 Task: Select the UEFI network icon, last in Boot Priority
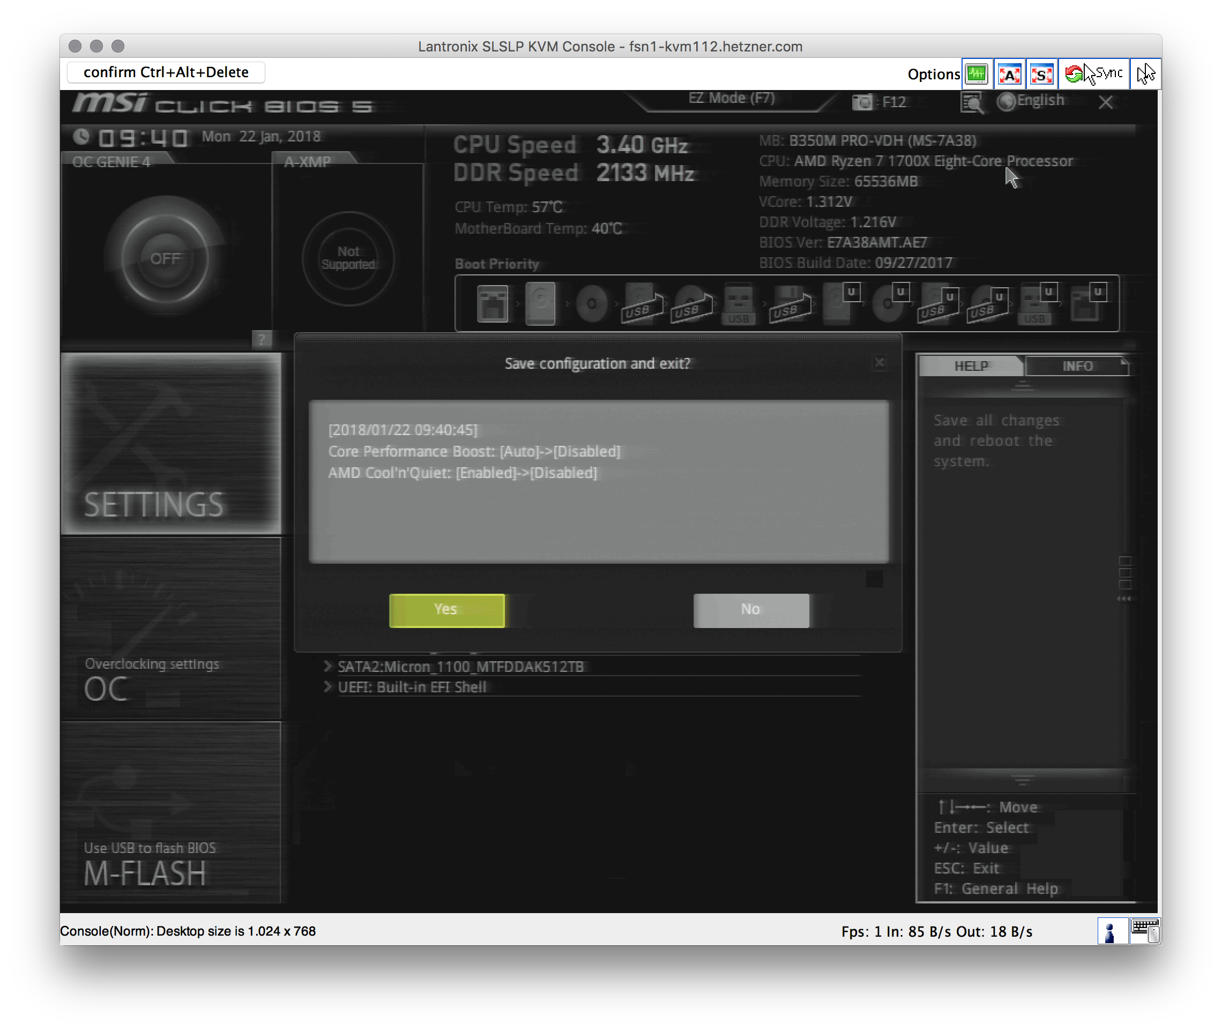[1089, 303]
